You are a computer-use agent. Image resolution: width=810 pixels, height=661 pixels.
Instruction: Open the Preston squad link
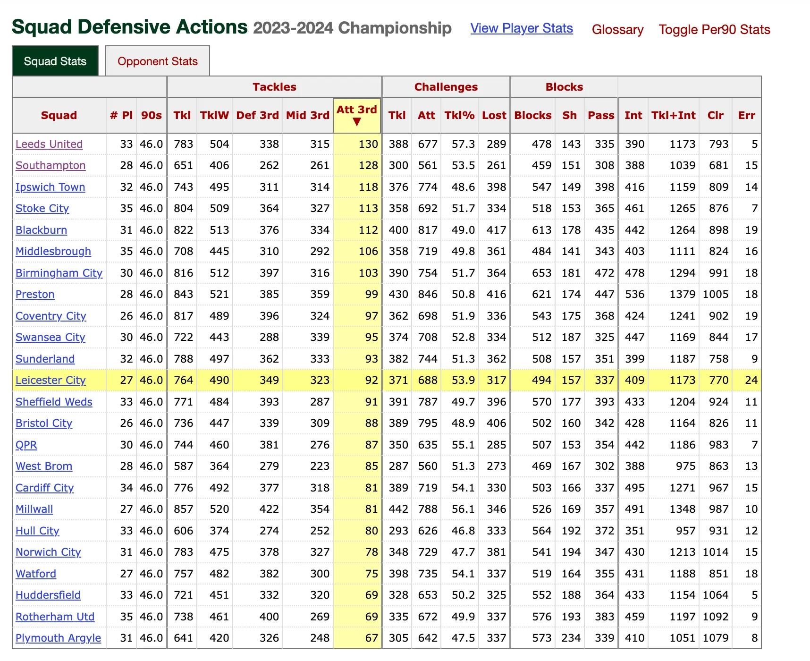pyautogui.click(x=35, y=294)
